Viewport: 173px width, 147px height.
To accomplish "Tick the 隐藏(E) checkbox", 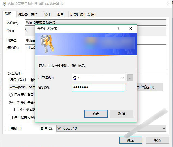I will (8, 128).
